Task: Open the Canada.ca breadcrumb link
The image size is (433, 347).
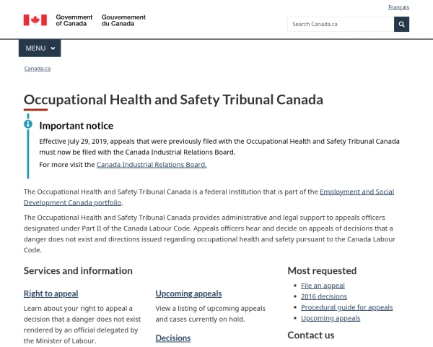Action: pyautogui.click(x=38, y=69)
